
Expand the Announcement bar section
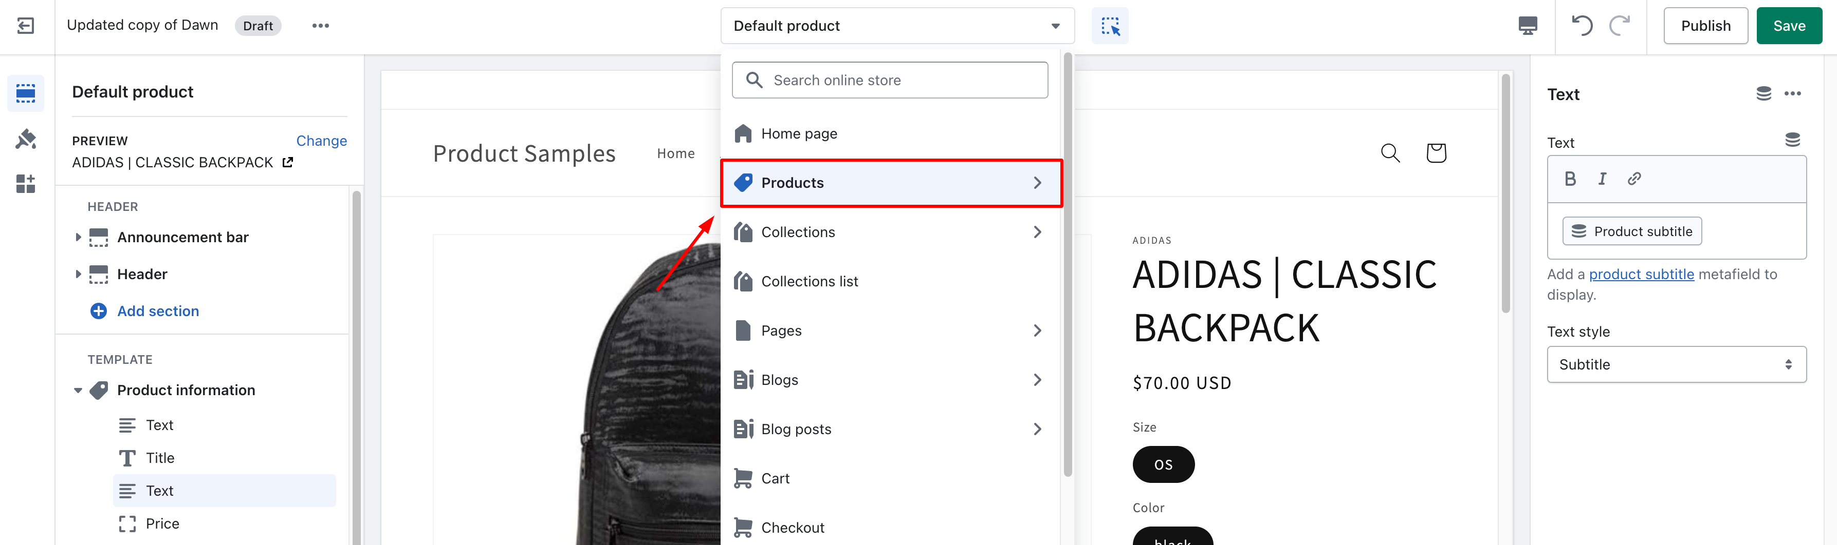click(x=78, y=237)
